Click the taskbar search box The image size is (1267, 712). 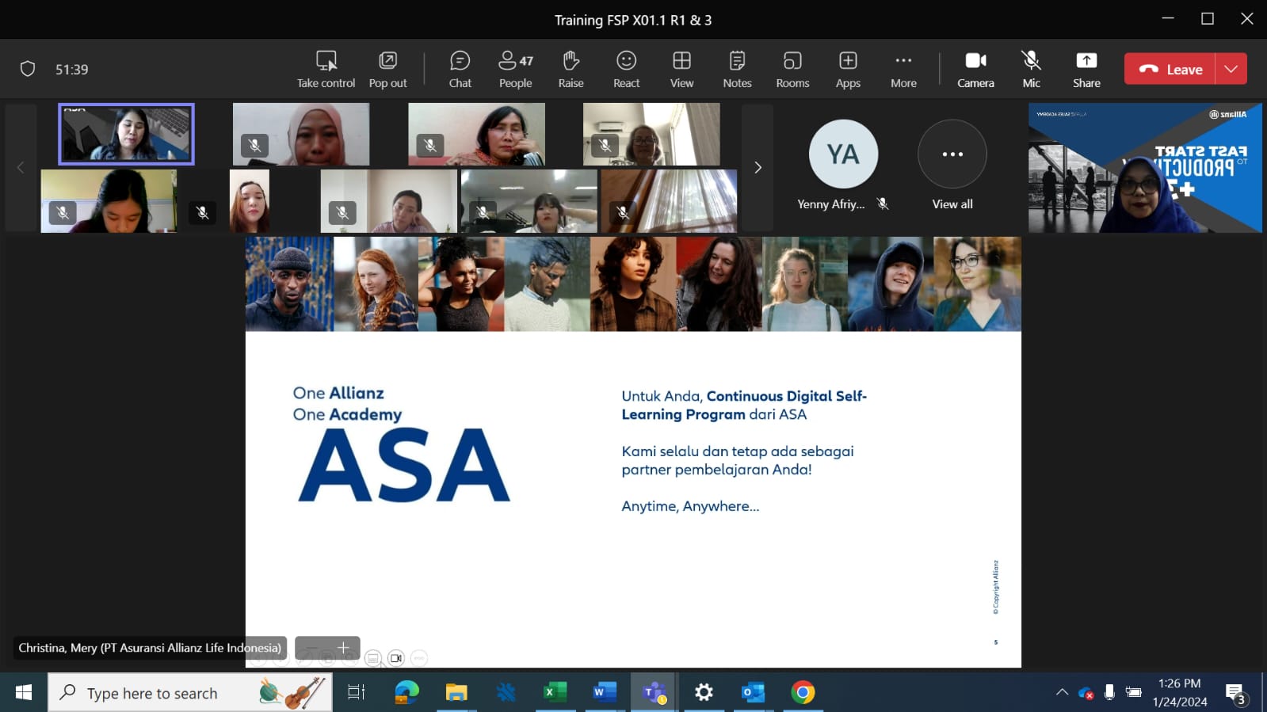click(x=190, y=693)
